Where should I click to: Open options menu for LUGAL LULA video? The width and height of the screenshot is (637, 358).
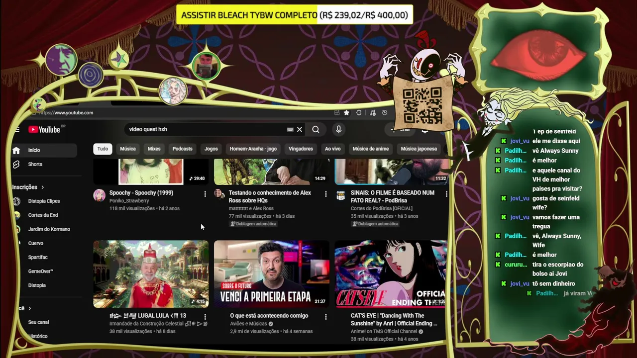click(x=205, y=317)
